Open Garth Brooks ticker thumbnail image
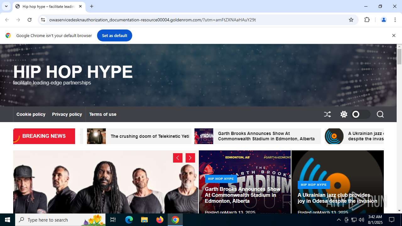The height and width of the screenshot is (226, 402). (204, 136)
